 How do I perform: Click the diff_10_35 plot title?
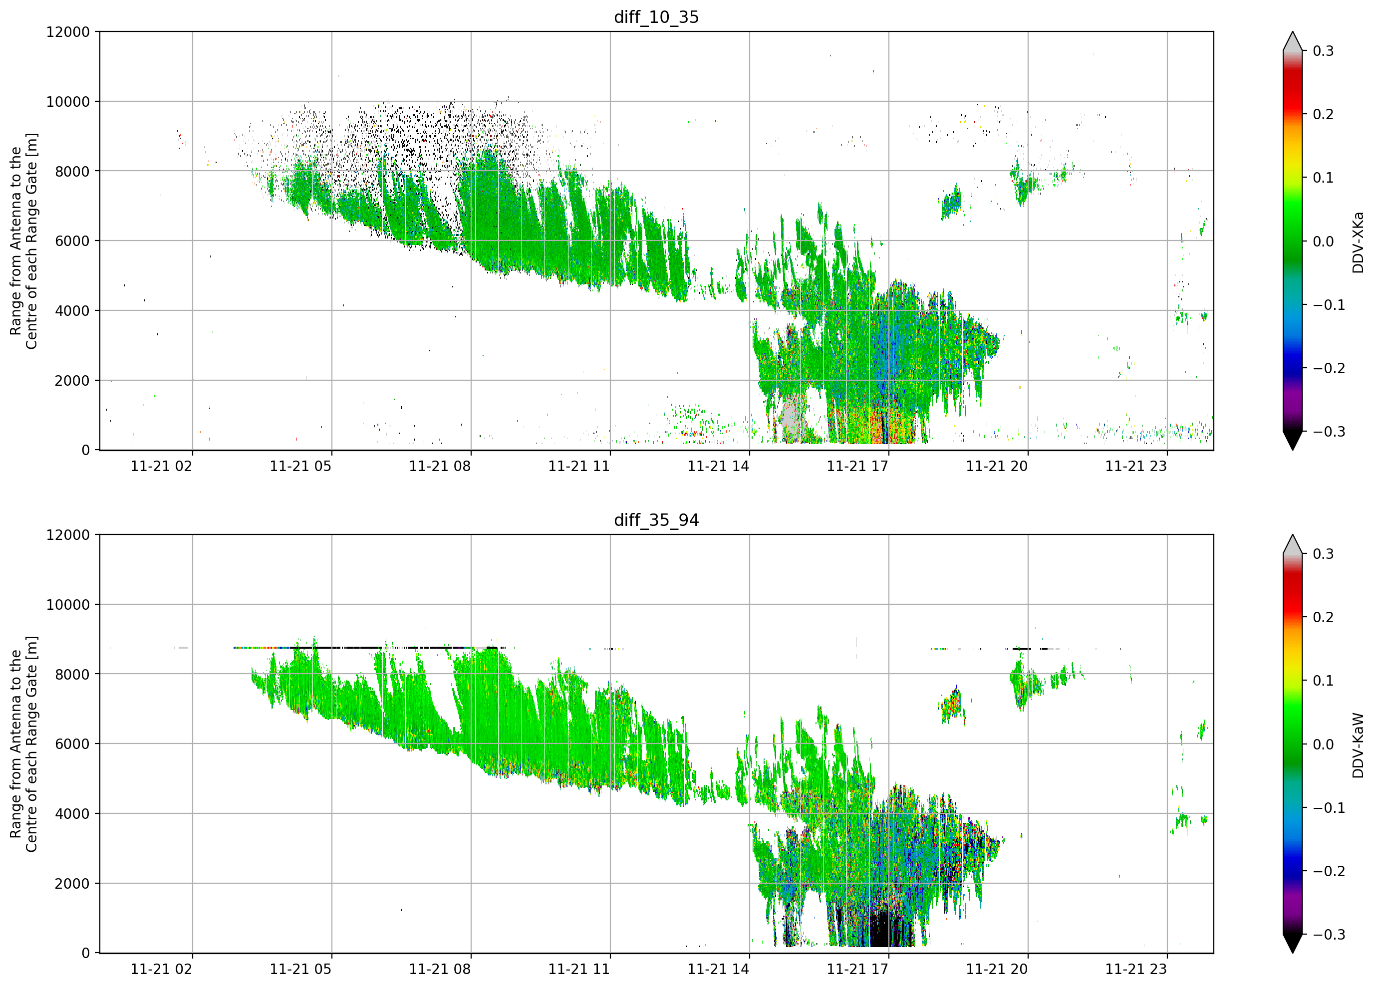[656, 17]
